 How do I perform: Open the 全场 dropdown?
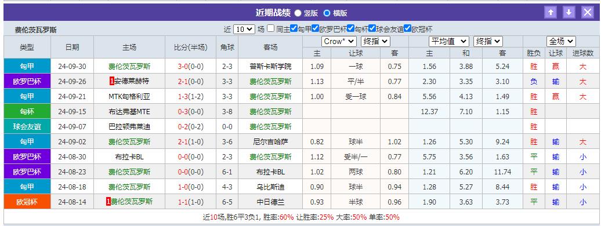click(561, 41)
